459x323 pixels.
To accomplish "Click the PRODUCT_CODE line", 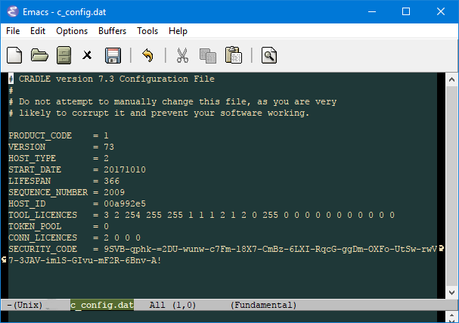I will click(58, 135).
